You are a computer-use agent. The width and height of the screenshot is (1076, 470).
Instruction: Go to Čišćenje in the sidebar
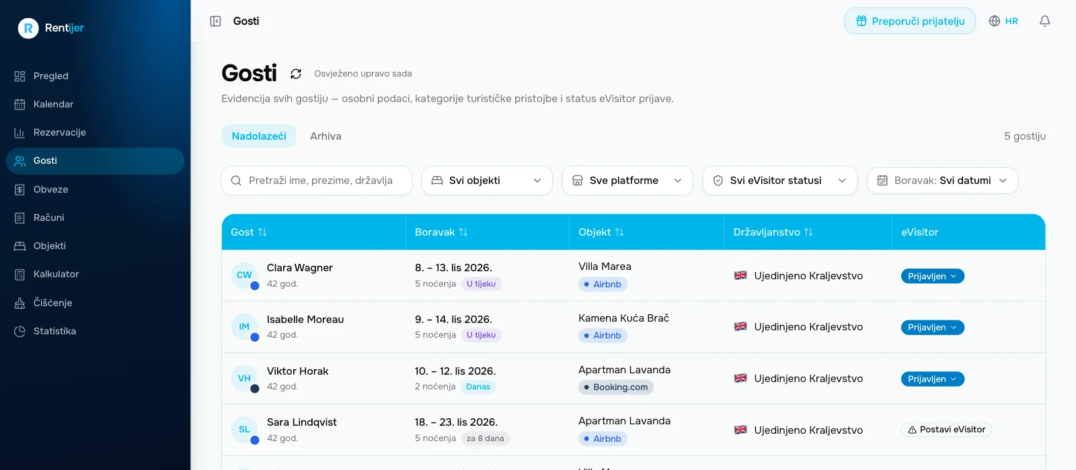point(95,303)
